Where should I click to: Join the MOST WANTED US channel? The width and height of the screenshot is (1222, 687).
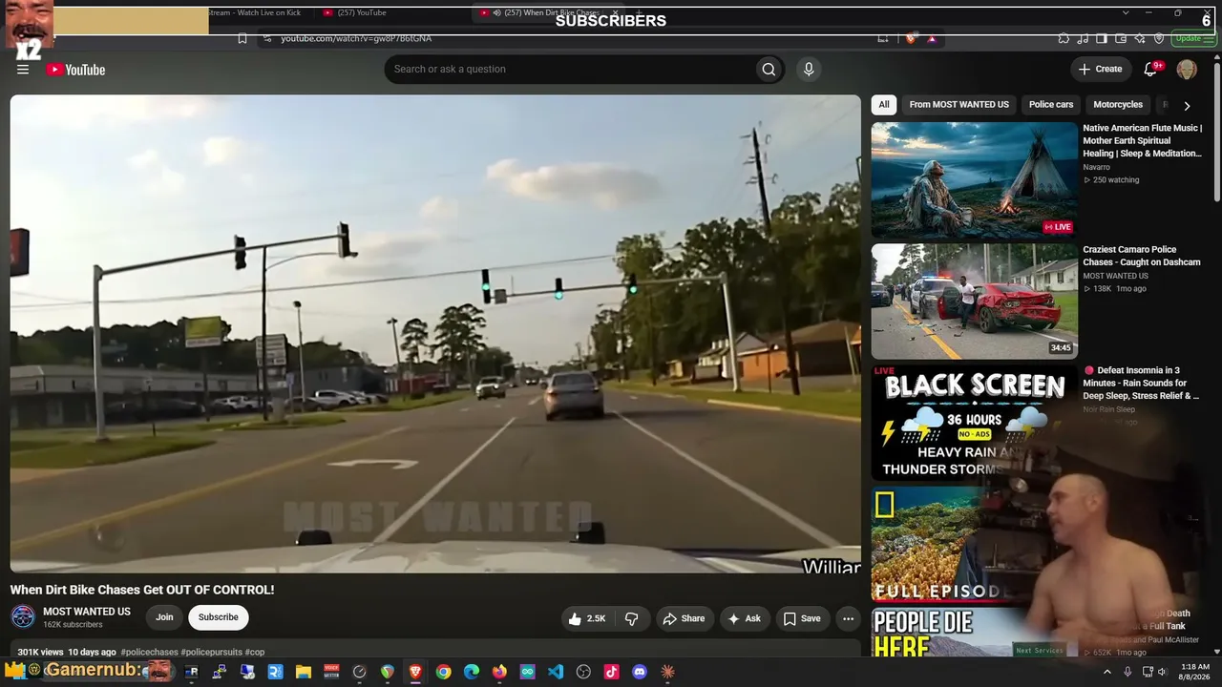(x=164, y=617)
